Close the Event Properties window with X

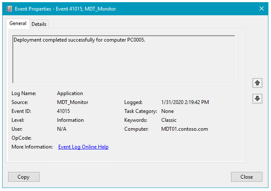click(x=262, y=8)
